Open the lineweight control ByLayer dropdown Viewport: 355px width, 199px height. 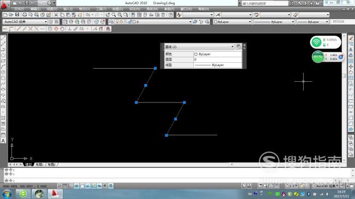(x=312, y=22)
